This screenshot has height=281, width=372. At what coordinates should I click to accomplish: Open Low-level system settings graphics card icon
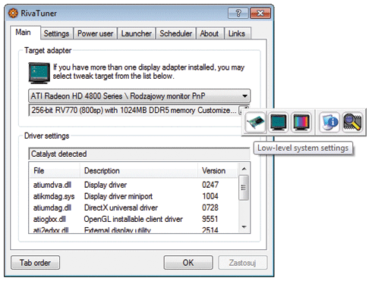click(x=255, y=123)
